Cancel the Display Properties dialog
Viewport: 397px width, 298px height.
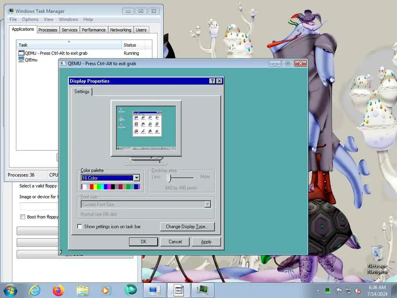[175, 242]
